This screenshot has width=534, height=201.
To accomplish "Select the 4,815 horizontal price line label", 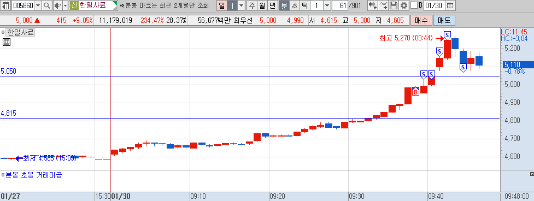I will tap(9, 114).
